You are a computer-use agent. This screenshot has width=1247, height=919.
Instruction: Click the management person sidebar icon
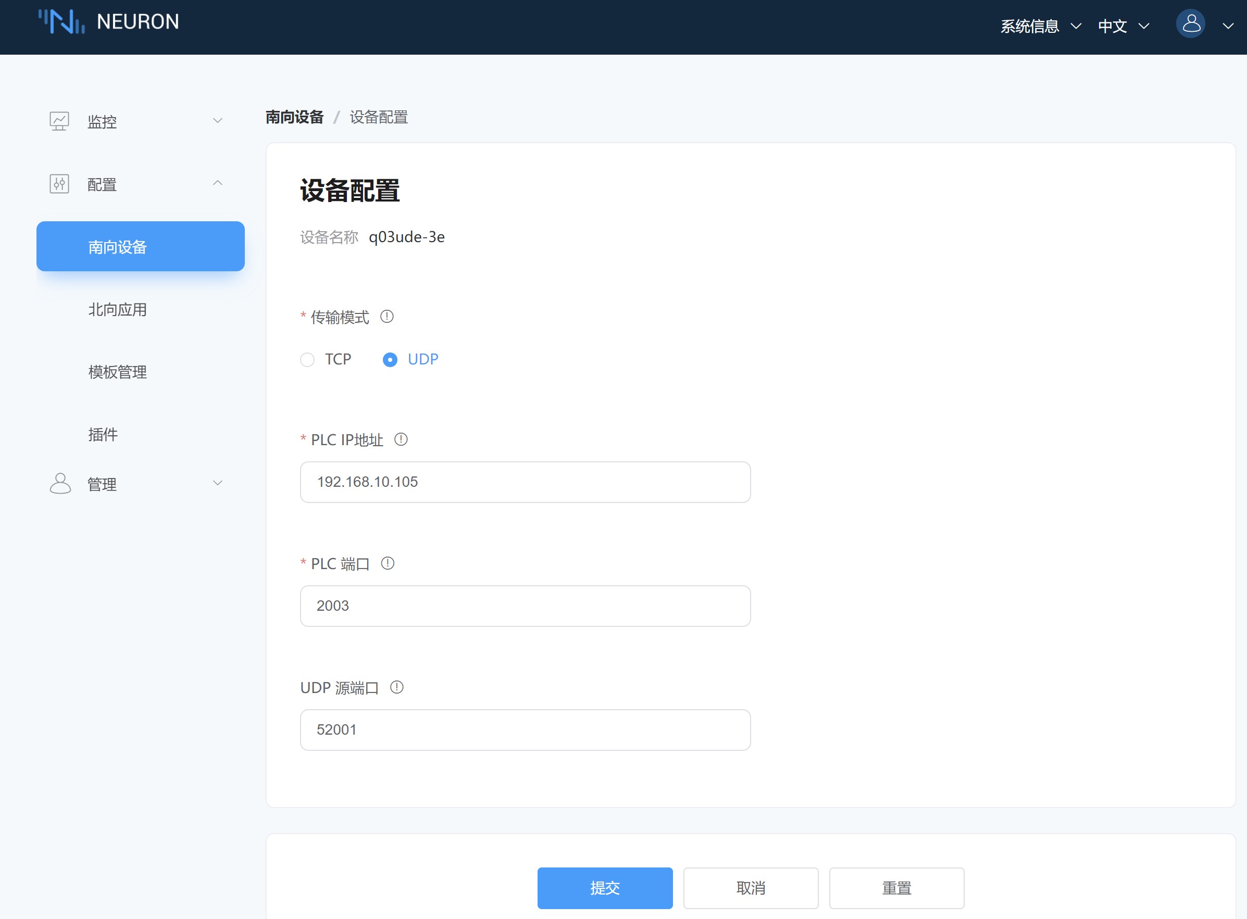pyautogui.click(x=60, y=483)
